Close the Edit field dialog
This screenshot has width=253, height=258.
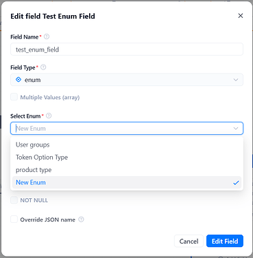(241, 16)
